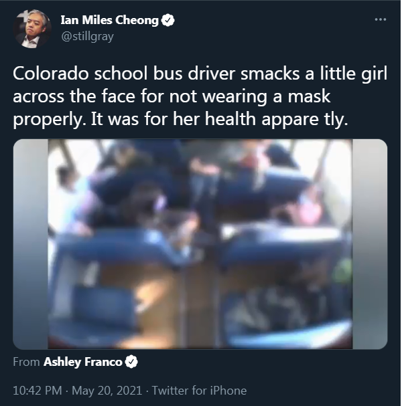The width and height of the screenshot is (402, 406).
Task: Click the left gray letterbox bar of video
Action: click(x=31, y=244)
